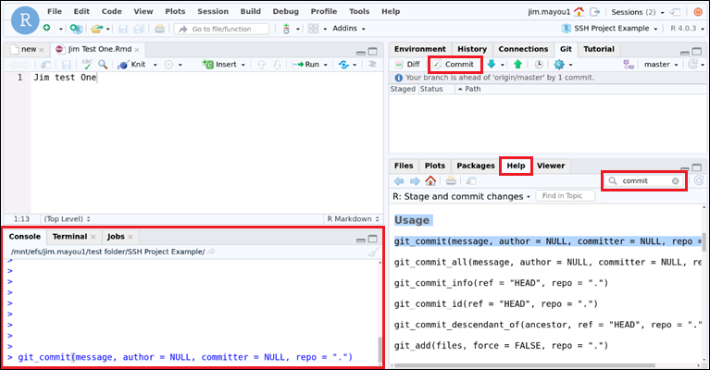This screenshot has height=370, width=710.
Task: Click the version control toolbar icon
Action: coord(286,29)
